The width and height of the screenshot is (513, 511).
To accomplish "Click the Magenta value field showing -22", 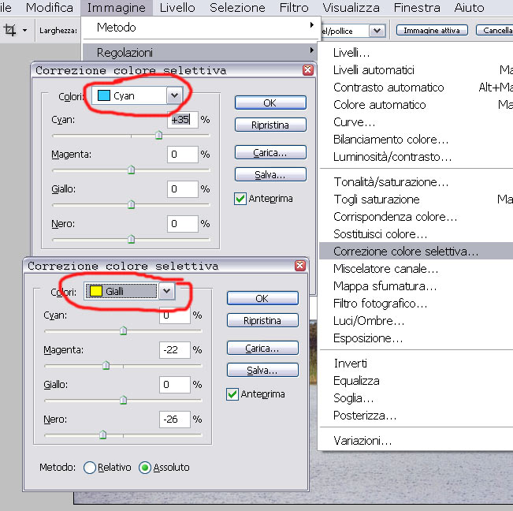I will (x=174, y=349).
